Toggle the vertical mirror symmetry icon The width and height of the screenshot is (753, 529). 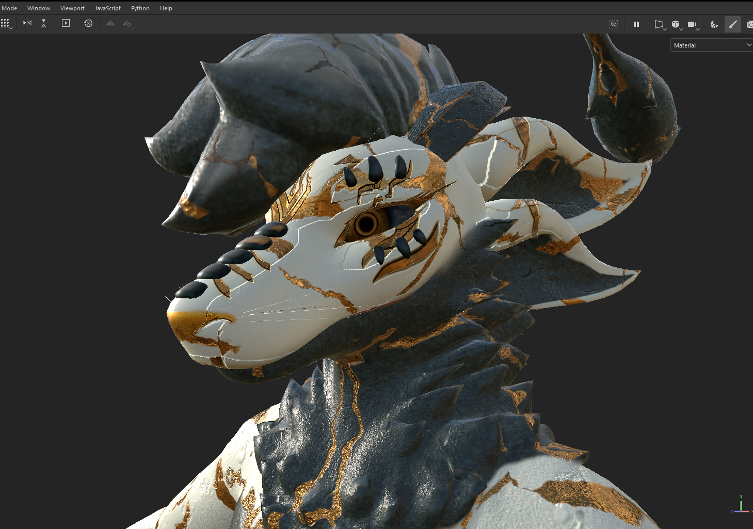point(44,23)
